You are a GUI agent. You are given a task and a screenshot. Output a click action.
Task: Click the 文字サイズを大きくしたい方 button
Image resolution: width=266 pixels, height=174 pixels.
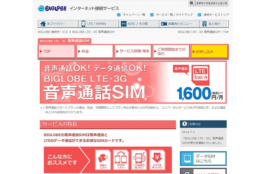pyautogui.click(x=208, y=3)
